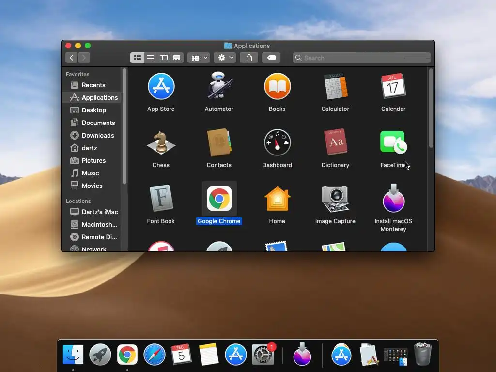Viewport: 496px width, 372px height.
Task: Select the Home app icon
Action: pos(277,199)
